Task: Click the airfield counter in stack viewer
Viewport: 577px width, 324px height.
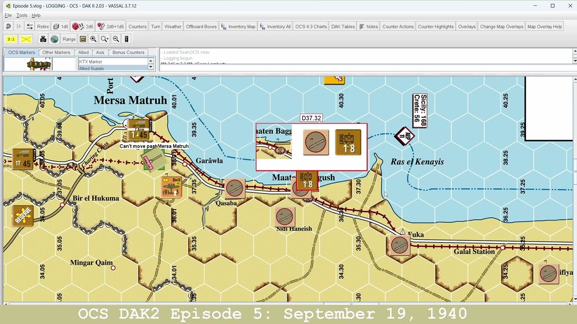Action: pyautogui.click(x=316, y=143)
